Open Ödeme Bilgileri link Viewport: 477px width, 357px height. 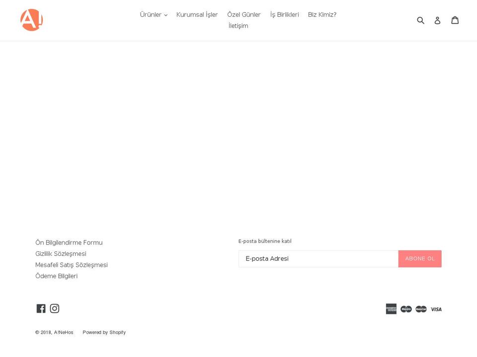57,276
